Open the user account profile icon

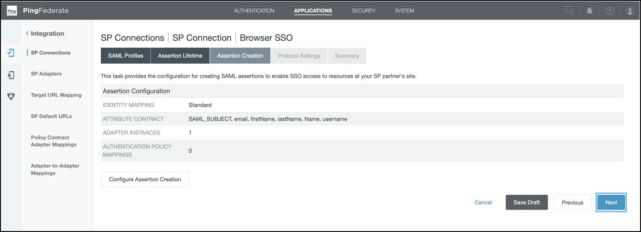tap(629, 11)
